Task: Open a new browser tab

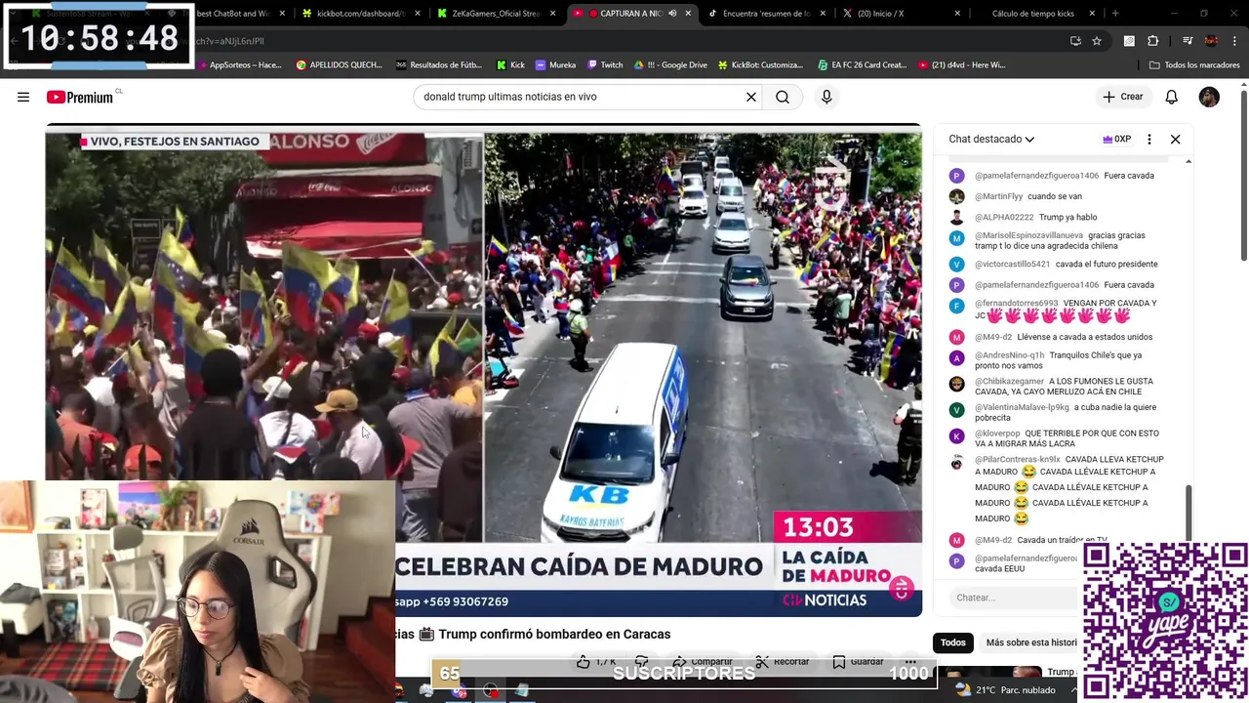Action: (x=1115, y=14)
